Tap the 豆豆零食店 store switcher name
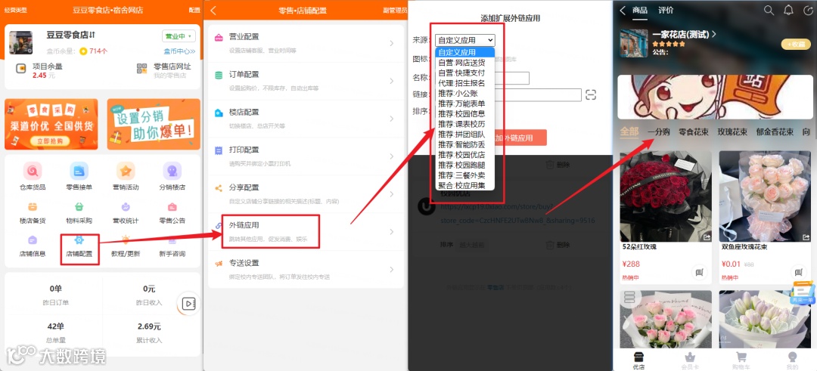 (x=71, y=36)
